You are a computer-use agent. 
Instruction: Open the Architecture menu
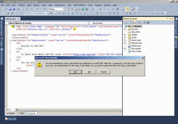click(60, 5)
